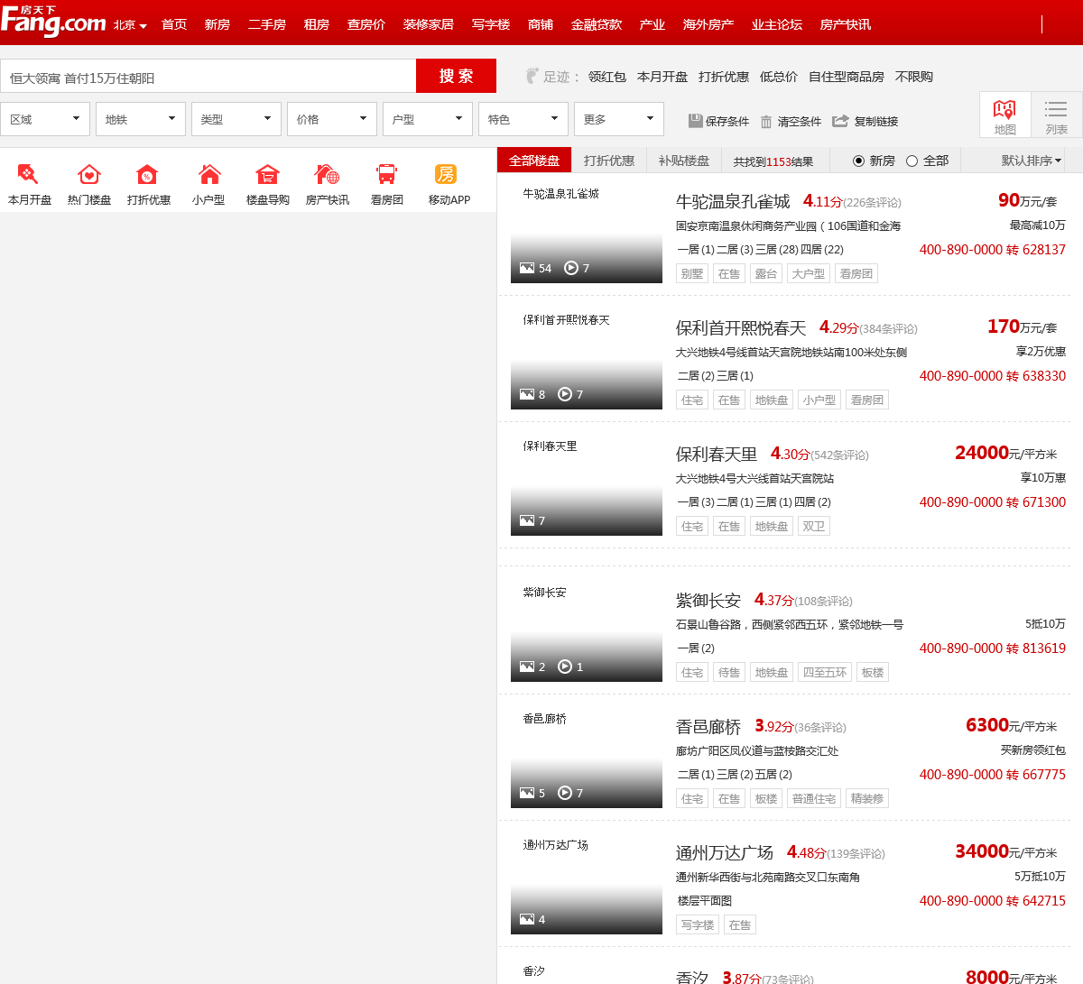This screenshot has width=1083, height=984.
Task: Click the video icon on 牛驼温泉孔雀城
Action: pos(570,268)
